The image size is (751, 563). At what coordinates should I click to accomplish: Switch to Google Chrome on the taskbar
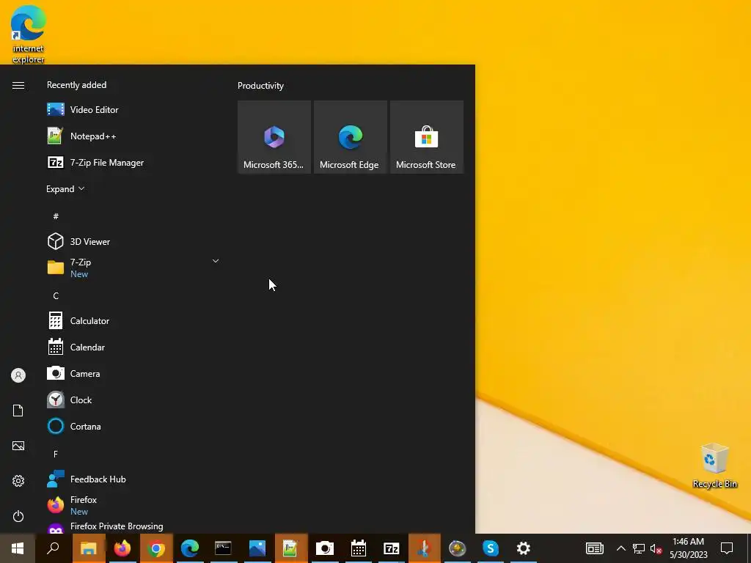[x=156, y=548]
